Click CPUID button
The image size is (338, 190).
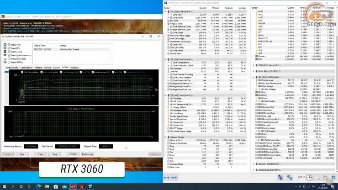(73, 154)
